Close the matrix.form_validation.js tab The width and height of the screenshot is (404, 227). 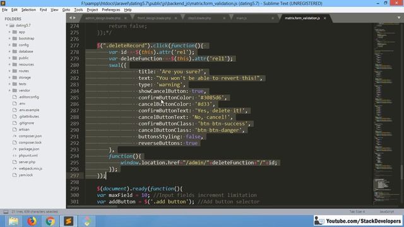(x=324, y=18)
